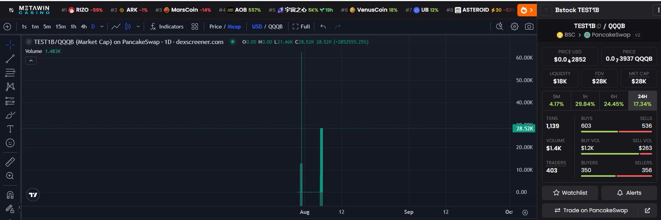Collapse the left drawing toolbar arrow
The image size is (661, 220).
pyautogui.click(x=19, y=207)
